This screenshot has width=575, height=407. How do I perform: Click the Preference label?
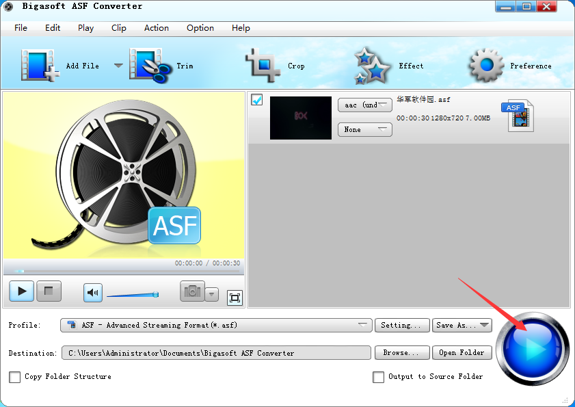click(531, 66)
